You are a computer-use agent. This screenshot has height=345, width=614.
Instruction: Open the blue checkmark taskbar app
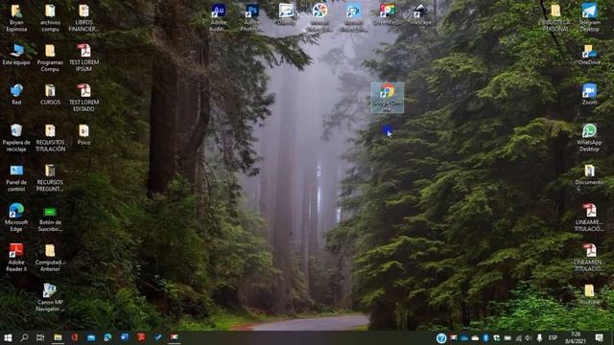click(157, 337)
